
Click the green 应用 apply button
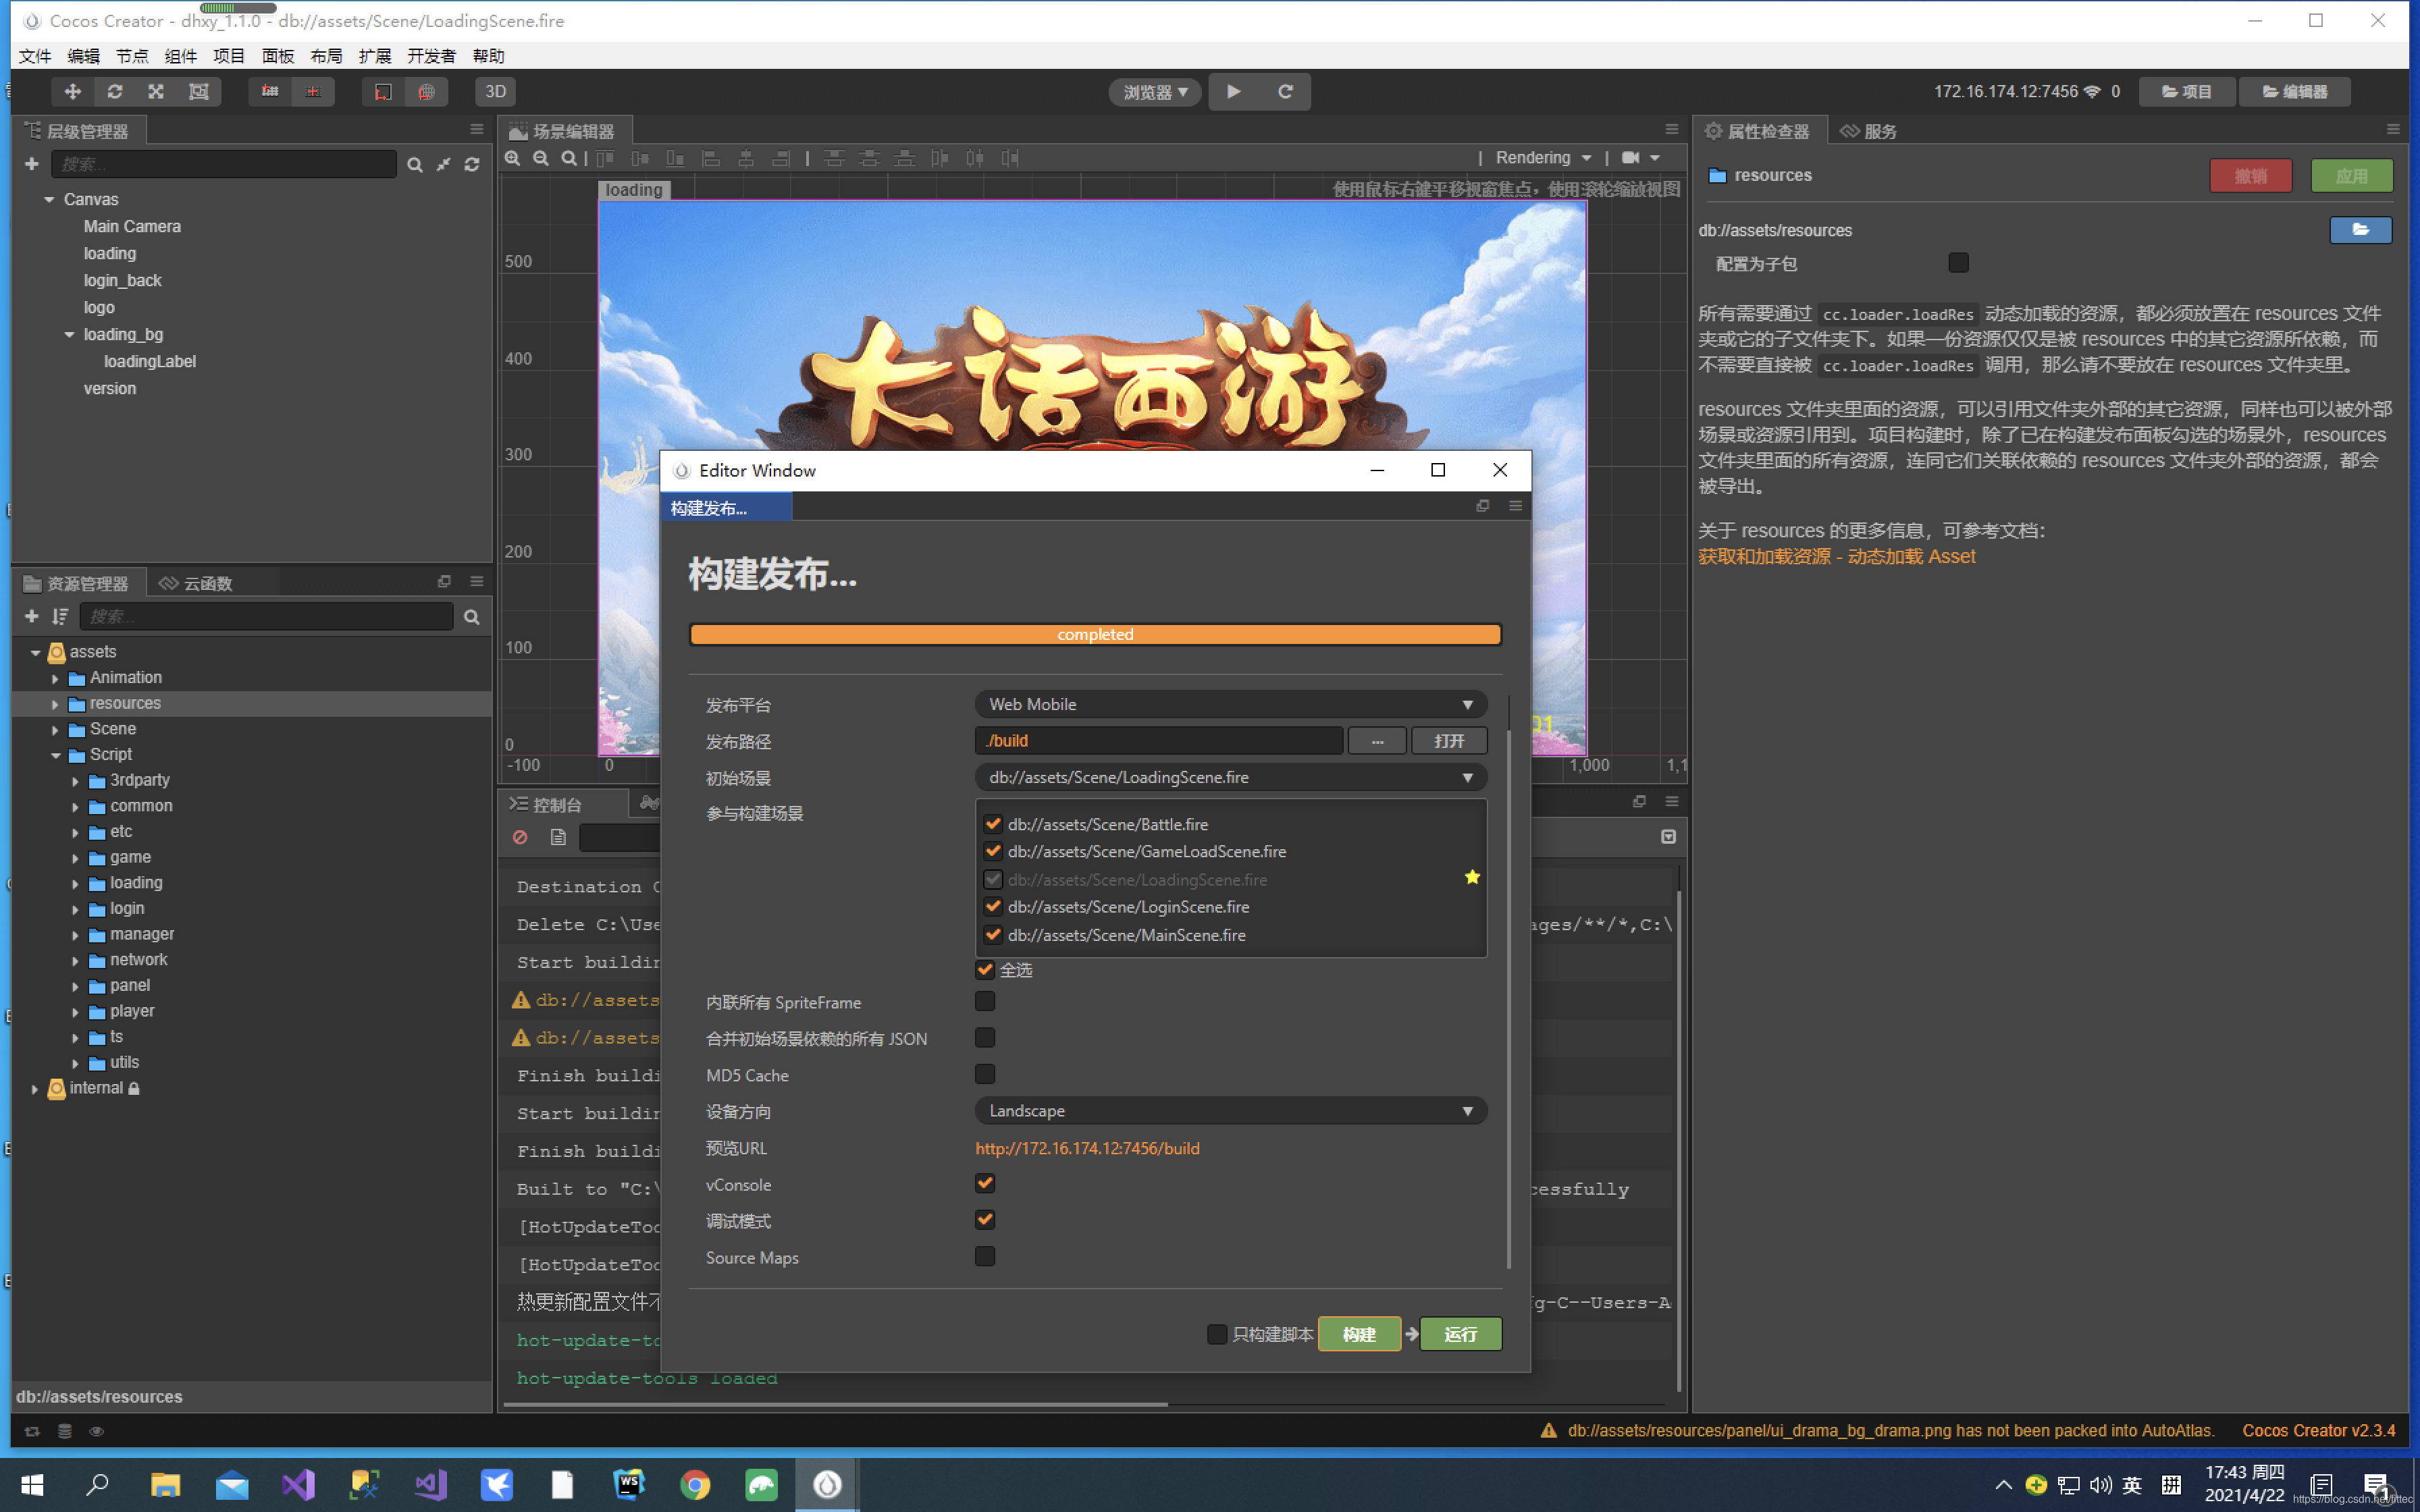[x=2352, y=176]
